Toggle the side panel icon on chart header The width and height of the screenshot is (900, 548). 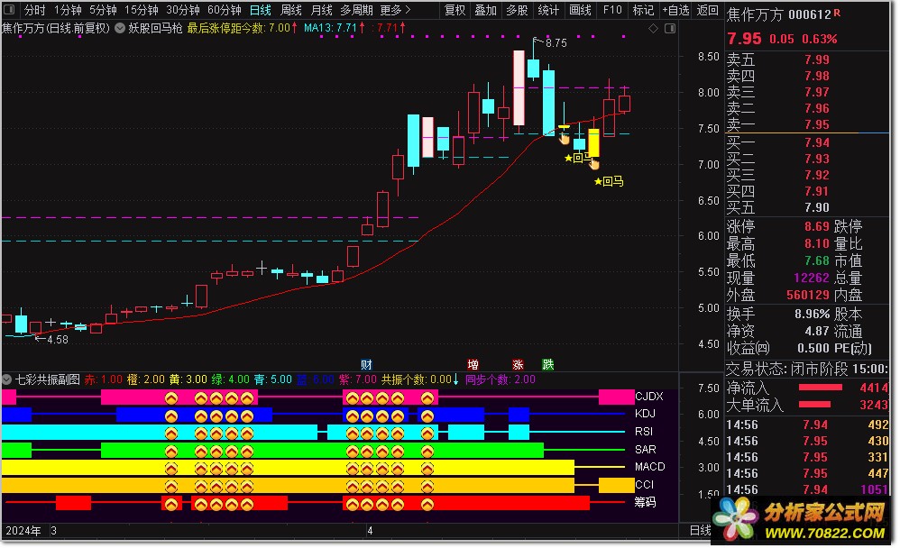pyautogui.click(x=670, y=28)
